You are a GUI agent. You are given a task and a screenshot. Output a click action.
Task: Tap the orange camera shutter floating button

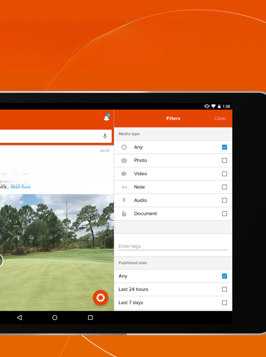pos(101,298)
